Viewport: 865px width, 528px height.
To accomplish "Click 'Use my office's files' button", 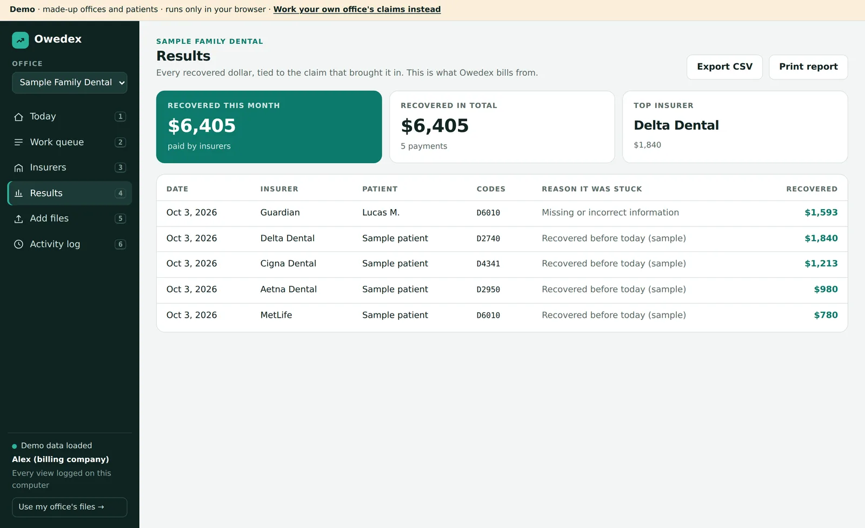I will pos(70,507).
